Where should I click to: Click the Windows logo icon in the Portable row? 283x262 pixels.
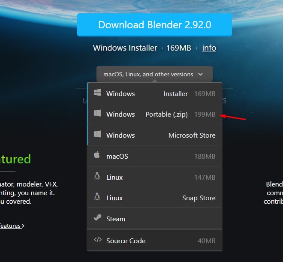97,113
